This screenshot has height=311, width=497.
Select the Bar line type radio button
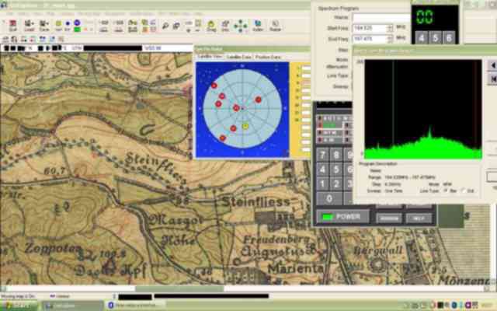tap(445, 190)
